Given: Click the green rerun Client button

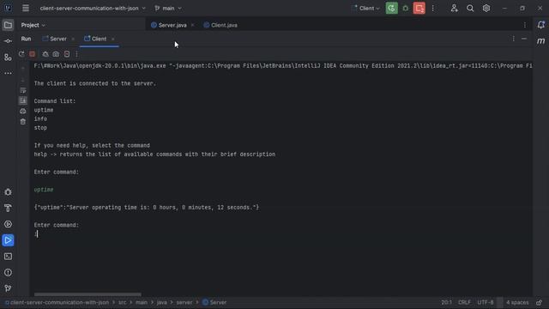Looking at the screenshot, I should coord(391,8).
